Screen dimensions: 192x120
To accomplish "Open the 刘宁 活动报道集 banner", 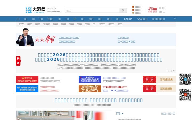I will (159, 79).
